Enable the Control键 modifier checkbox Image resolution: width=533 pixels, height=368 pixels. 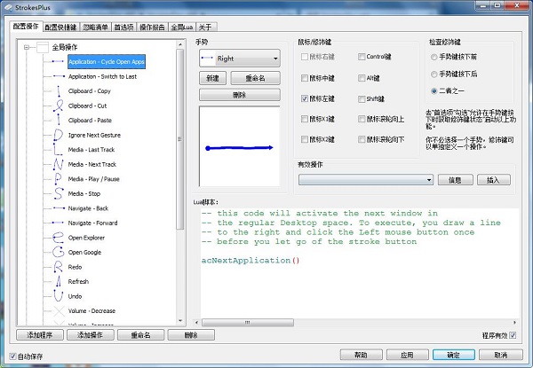(x=362, y=57)
